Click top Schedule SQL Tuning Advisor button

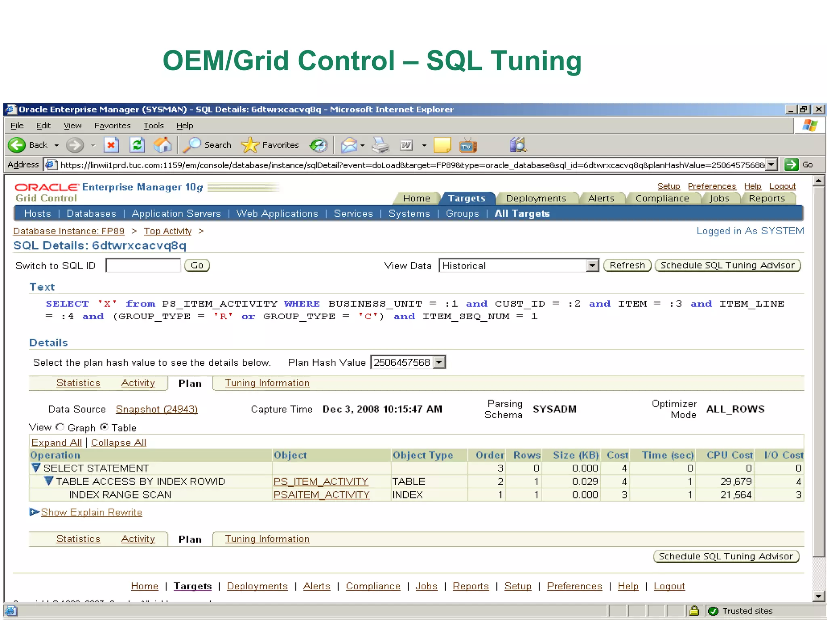[x=727, y=265]
